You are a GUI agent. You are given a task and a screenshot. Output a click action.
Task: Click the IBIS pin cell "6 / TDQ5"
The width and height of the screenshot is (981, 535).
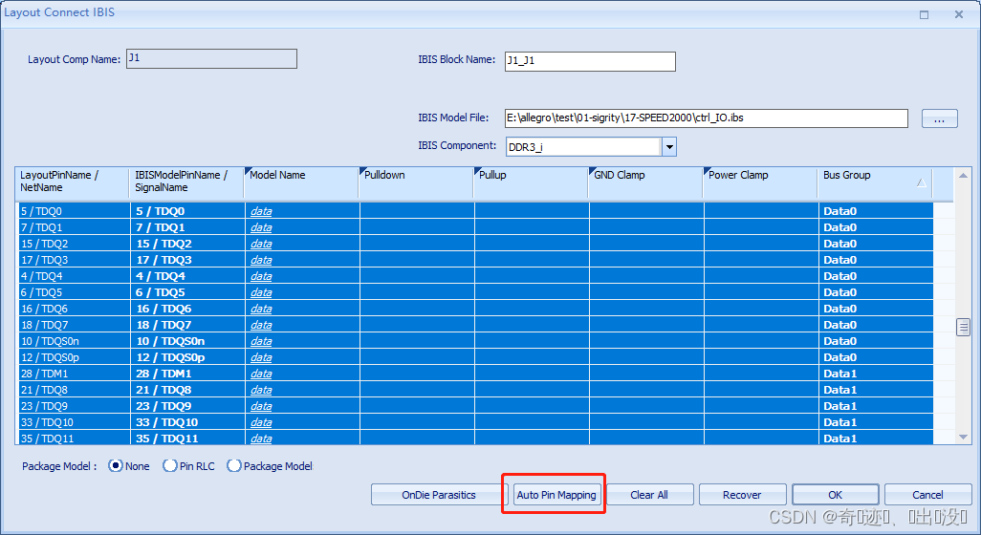(187, 292)
